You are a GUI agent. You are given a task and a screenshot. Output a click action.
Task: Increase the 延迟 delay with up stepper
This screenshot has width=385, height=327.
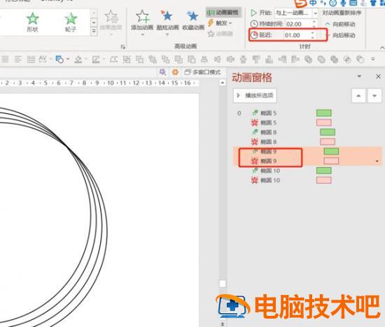pos(313,33)
